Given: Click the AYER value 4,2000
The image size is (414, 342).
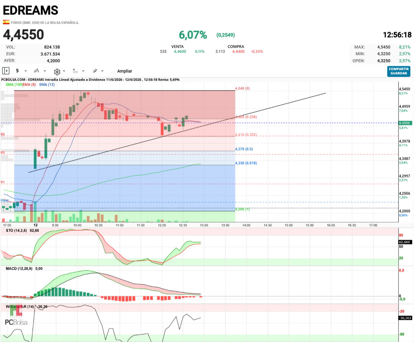Looking at the screenshot, I should [x=53, y=61].
